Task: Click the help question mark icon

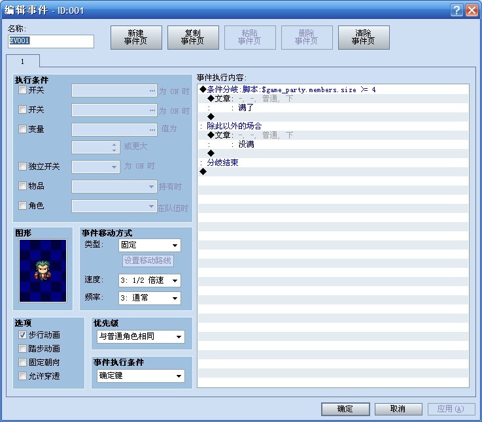Action: pyautogui.click(x=456, y=10)
